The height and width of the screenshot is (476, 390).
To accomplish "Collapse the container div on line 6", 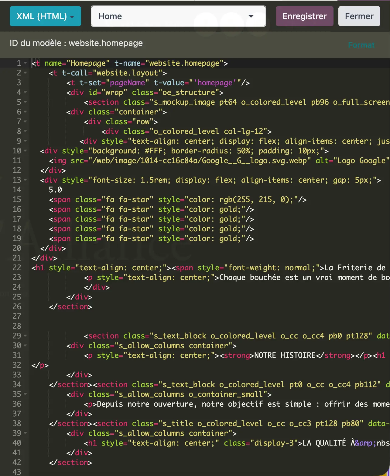I will (25, 112).
